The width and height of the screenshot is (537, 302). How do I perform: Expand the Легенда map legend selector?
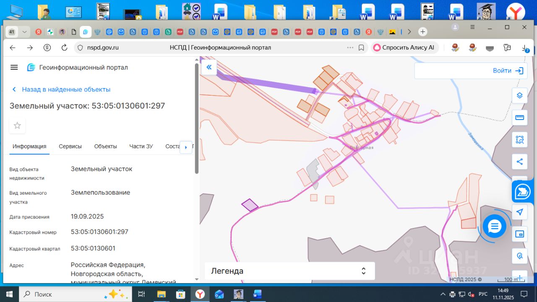(289, 271)
